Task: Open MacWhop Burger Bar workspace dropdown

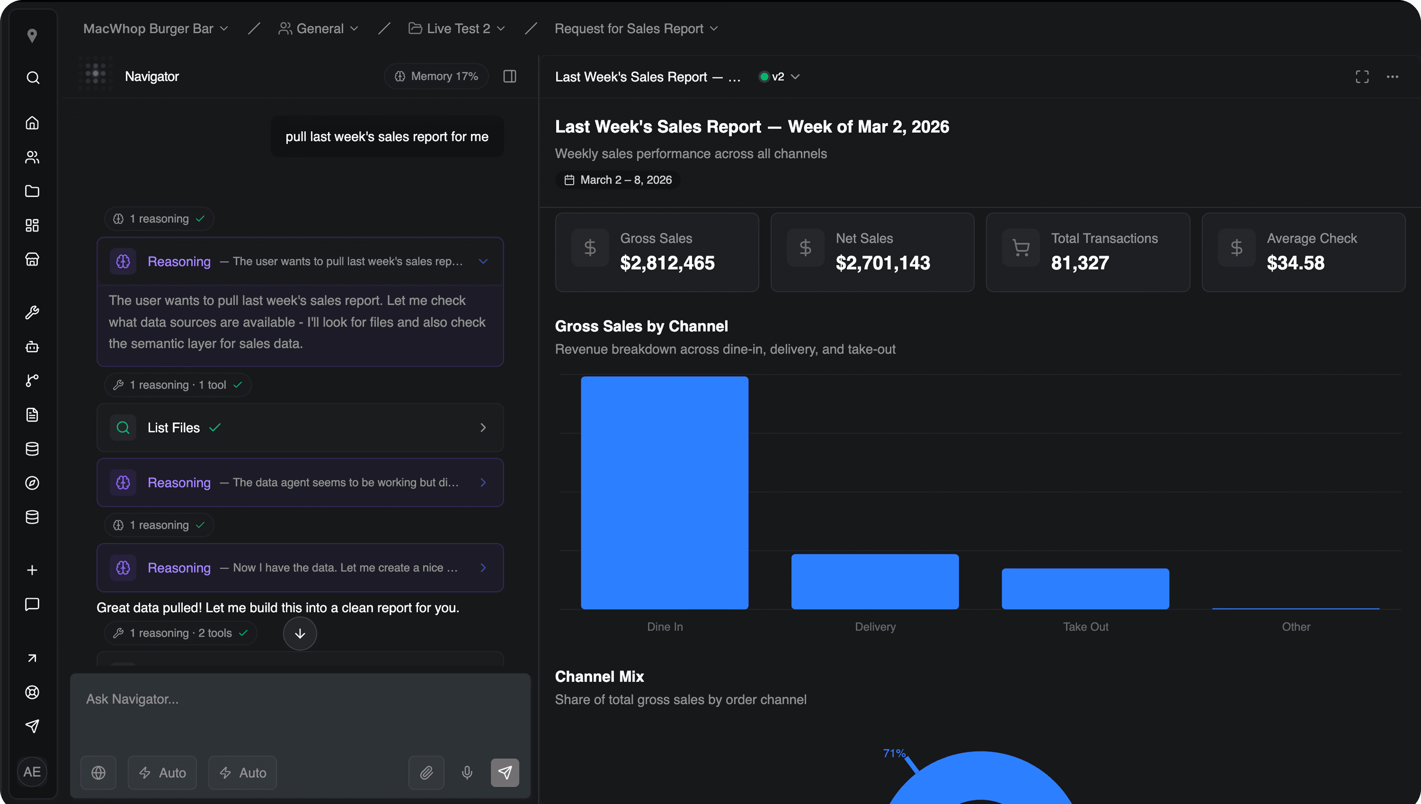Action: click(155, 29)
